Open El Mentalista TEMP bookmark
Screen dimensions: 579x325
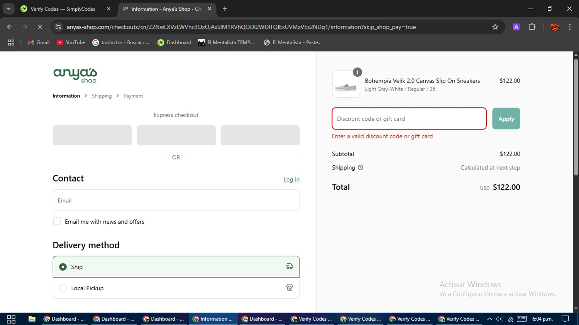226,42
